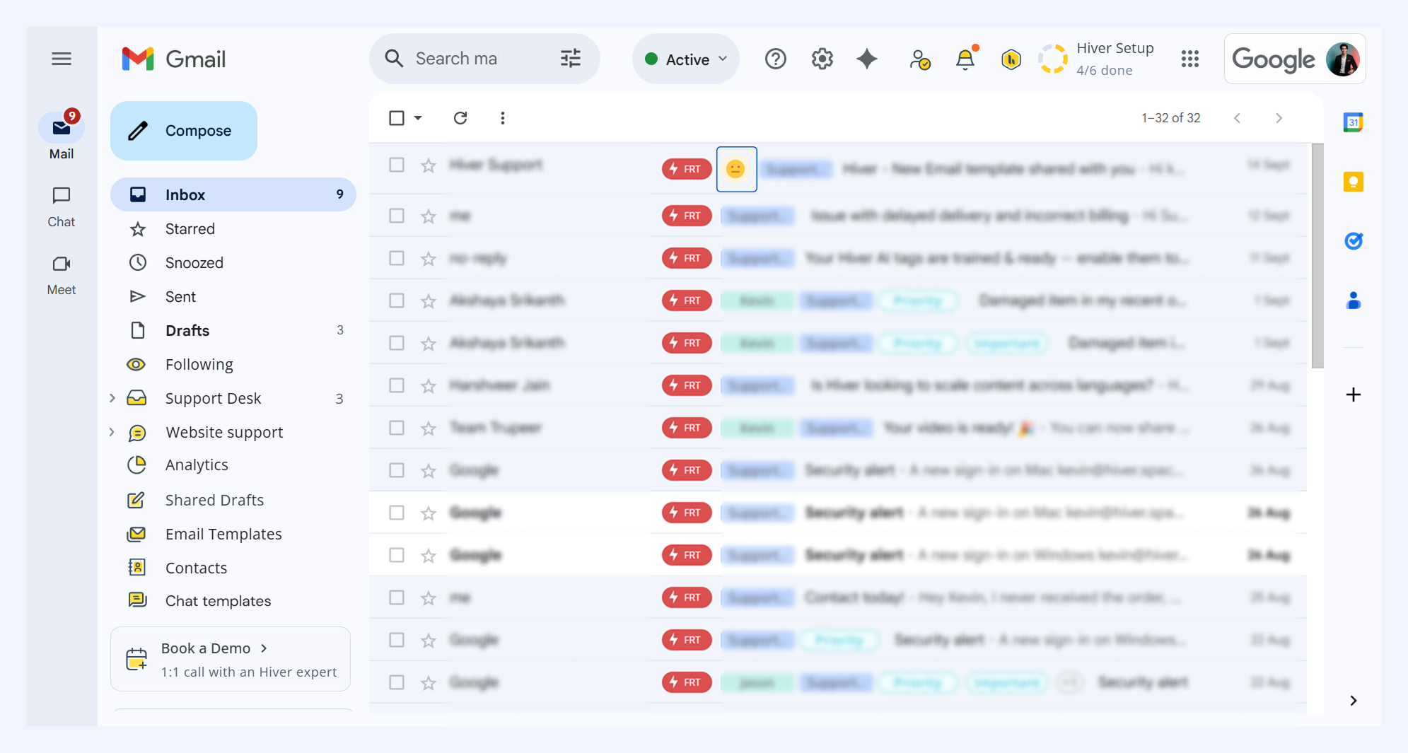Click the Book a Demo chevron
Image resolution: width=1408 pixels, height=753 pixels.
pos(264,648)
